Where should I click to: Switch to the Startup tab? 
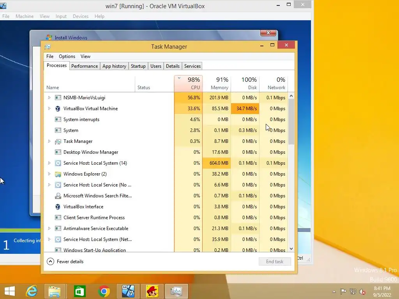(x=138, y=66)
